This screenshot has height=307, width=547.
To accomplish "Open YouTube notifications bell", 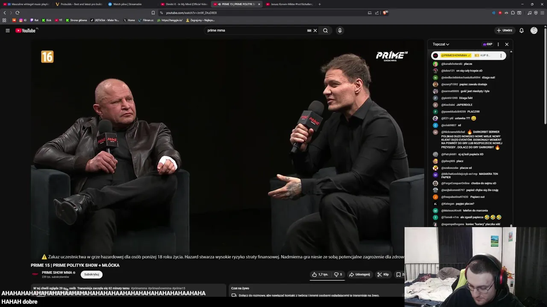I will pyautogui.click(x=521, y=30).
